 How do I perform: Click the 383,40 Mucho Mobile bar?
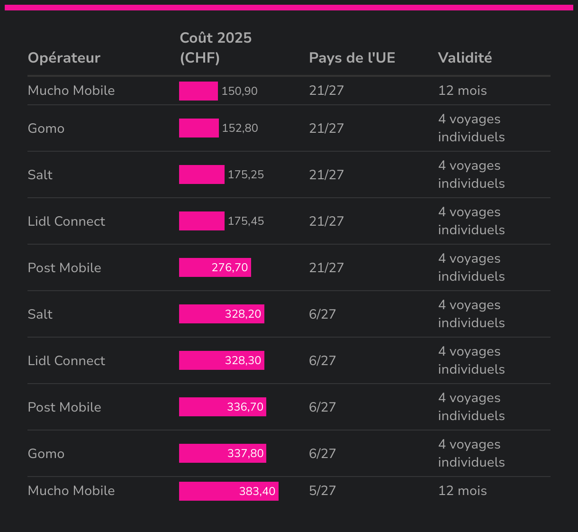click(228, 491)
